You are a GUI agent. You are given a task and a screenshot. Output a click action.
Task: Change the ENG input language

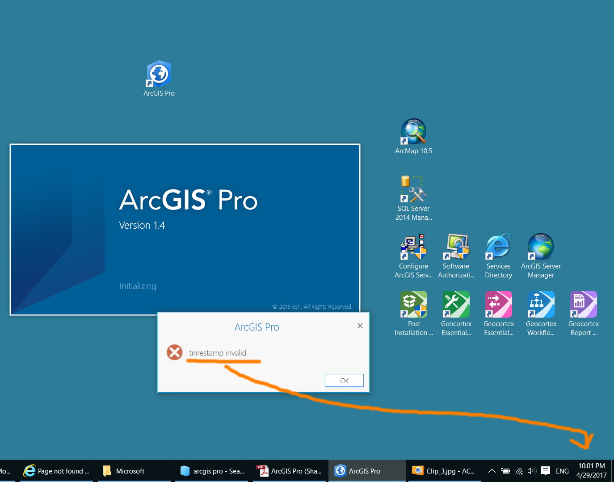point(562,471)
